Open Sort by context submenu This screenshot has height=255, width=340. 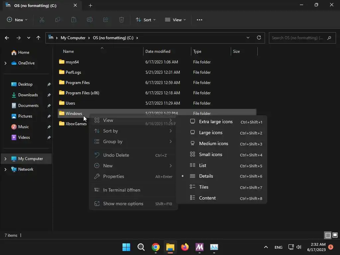133,131
